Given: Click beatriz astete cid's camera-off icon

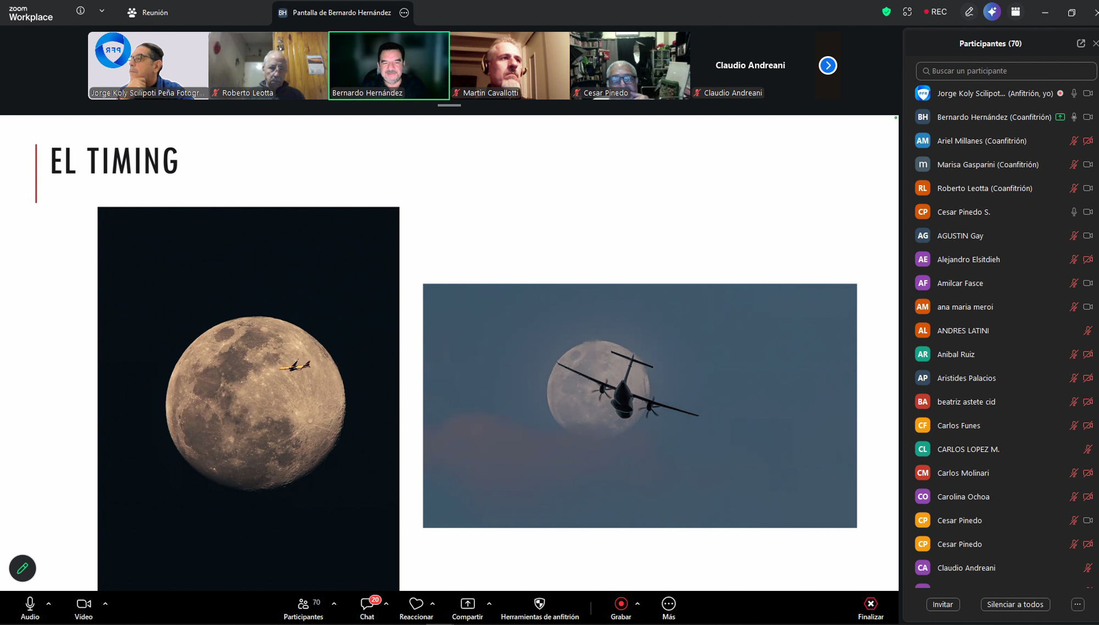Looking at the screenshot, I should (x=1088, y=401).
